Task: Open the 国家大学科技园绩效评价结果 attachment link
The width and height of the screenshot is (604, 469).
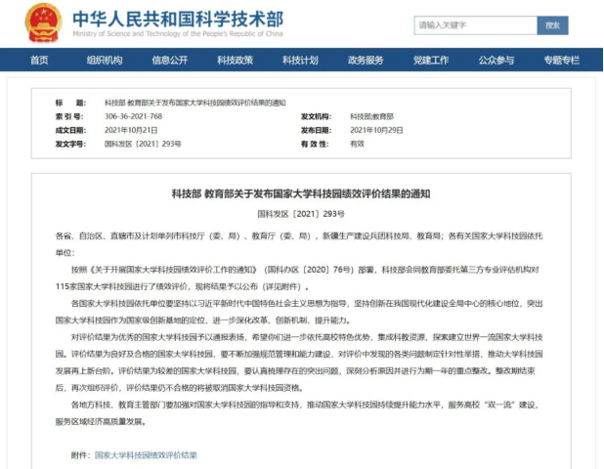Action: (146, 455)
